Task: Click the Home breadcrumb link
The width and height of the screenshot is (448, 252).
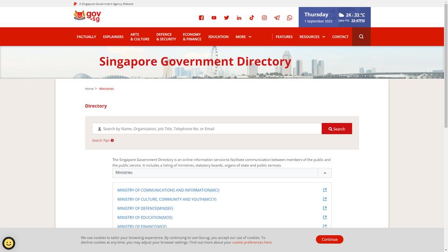Action: [x=89, y=89]
